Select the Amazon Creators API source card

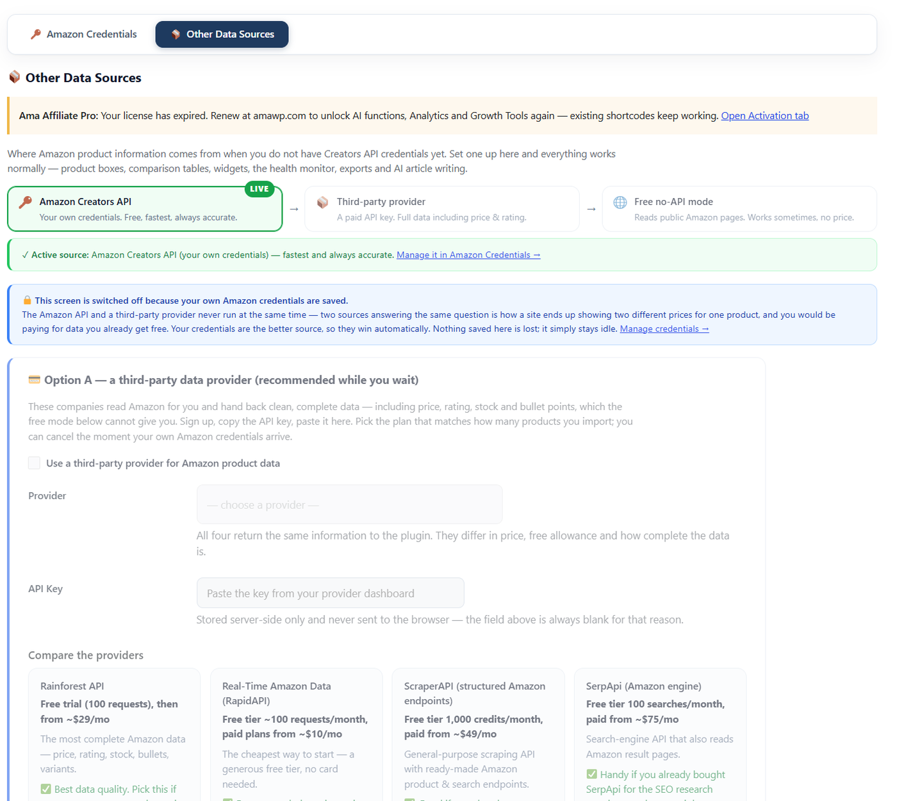145,209
